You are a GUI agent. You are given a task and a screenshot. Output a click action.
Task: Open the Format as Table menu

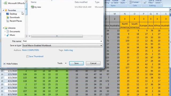[x=115, y=2]
